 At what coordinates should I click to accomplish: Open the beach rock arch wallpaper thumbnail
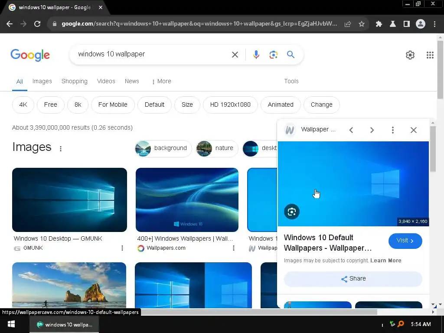(x=69, y=285)
